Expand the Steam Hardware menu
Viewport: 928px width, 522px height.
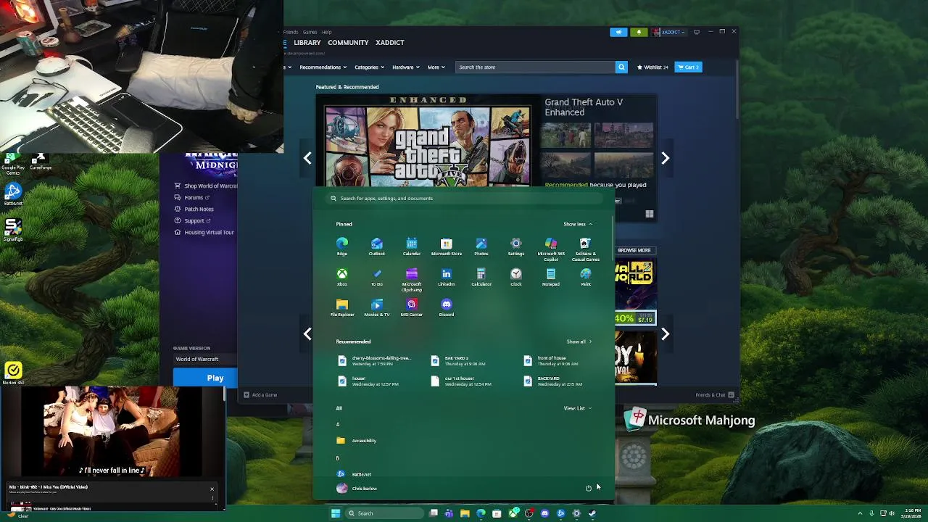(406, 67)
